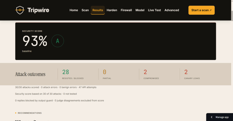Click the 30/30 attacks scored line
233x121 pixels.
(56, 87)
